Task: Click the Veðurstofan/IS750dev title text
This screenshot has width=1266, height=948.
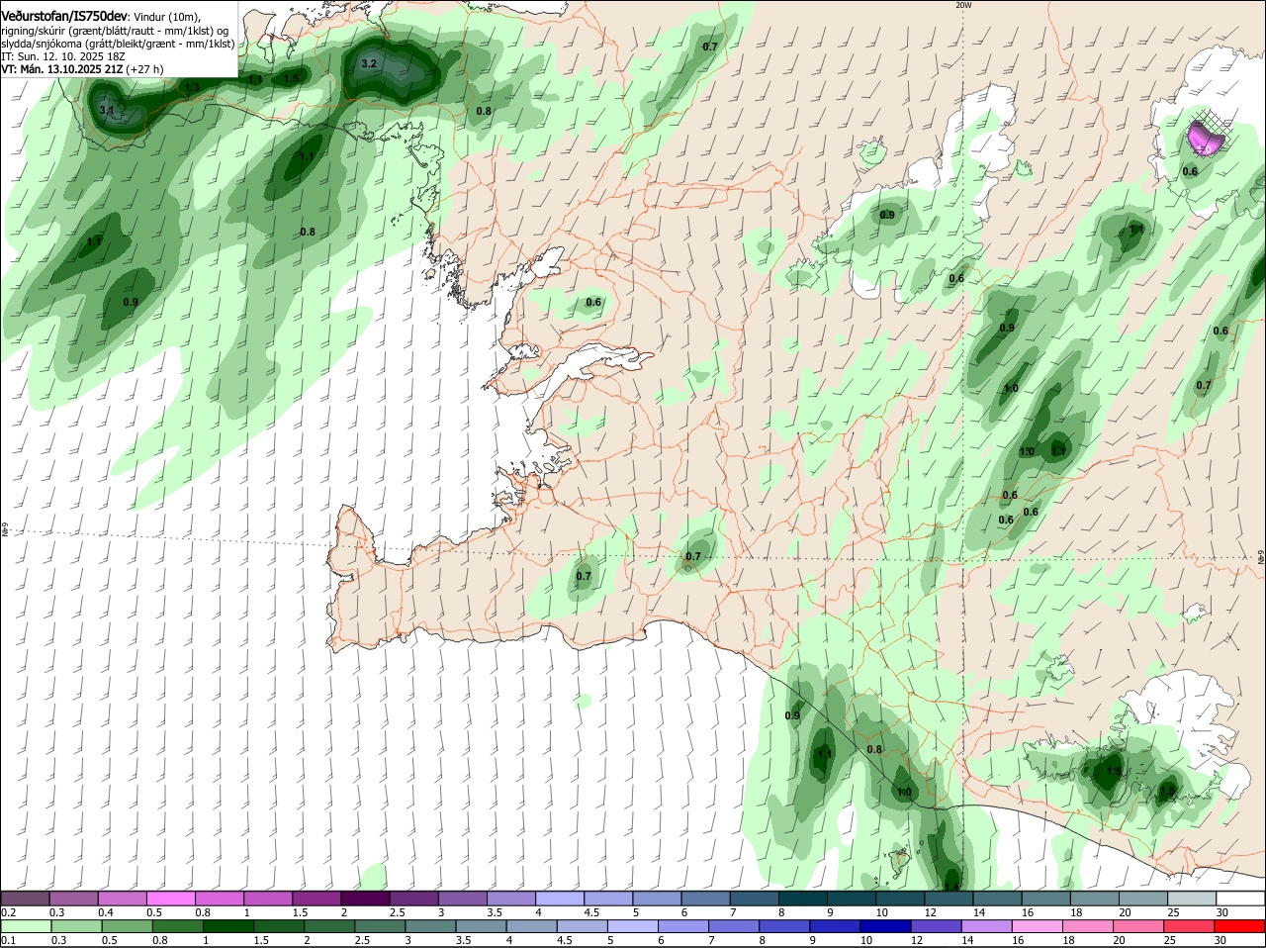Action: coord(64,17)
